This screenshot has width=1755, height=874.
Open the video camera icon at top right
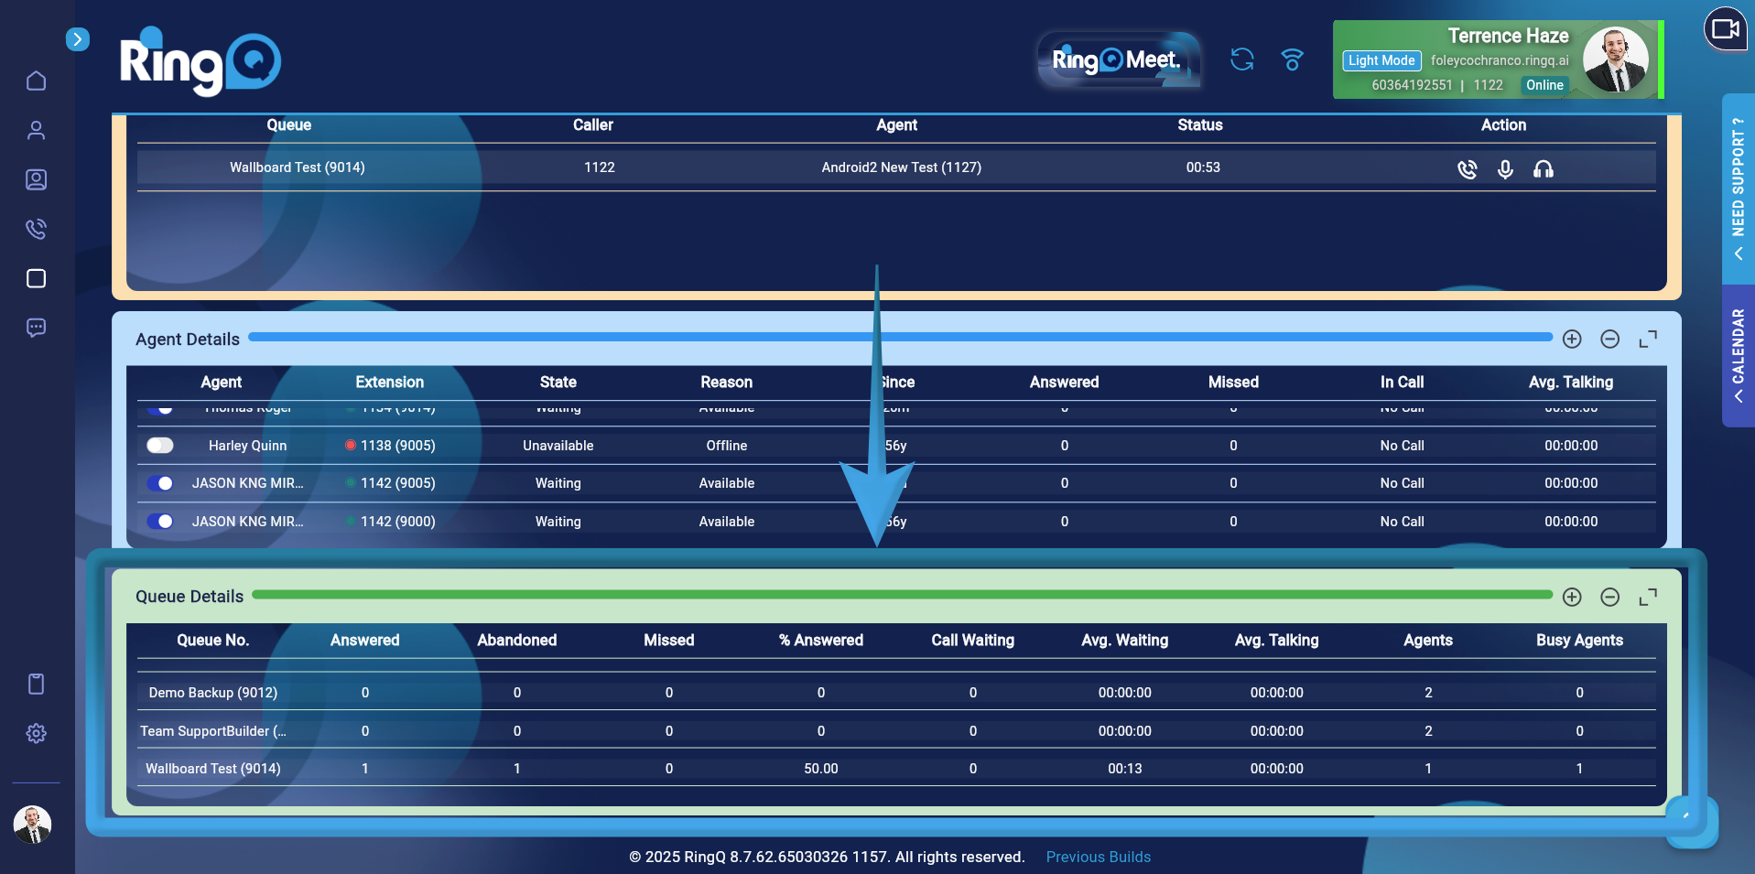point(1725,29)
